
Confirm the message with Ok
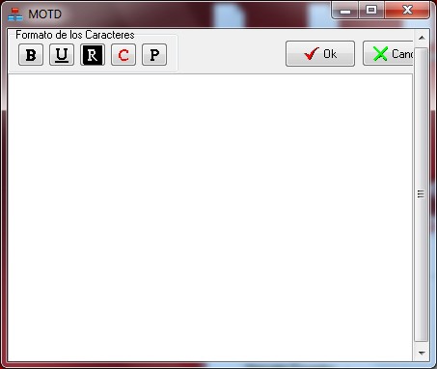pos(320,53)
